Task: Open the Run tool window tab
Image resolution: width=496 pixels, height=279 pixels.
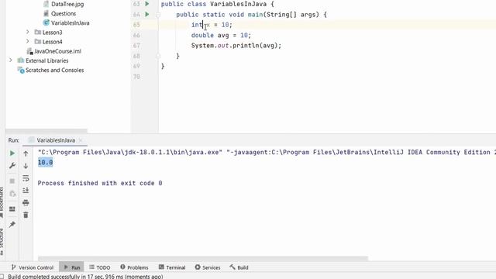Action: 72,267
